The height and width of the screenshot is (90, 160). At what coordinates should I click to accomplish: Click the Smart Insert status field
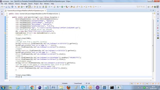[x=78, y=83]
